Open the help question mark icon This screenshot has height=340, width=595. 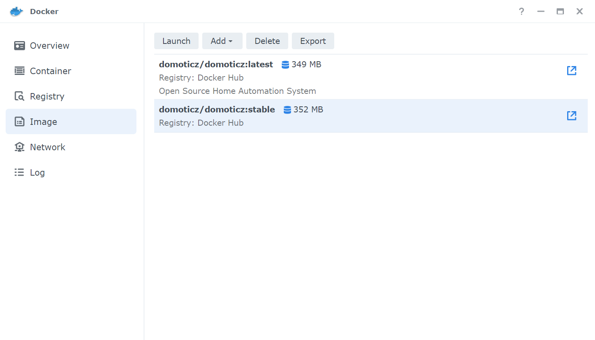522,11
